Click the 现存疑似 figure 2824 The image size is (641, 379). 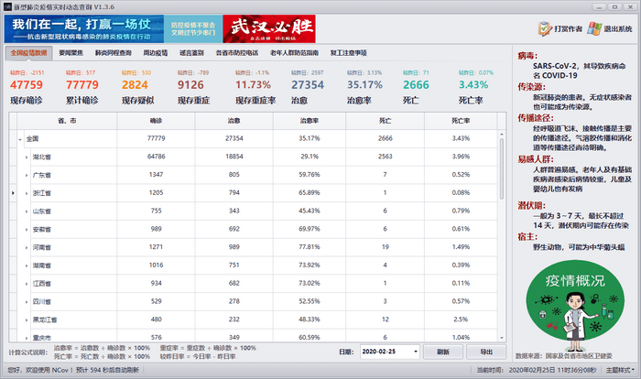click(x=135, y=85)
